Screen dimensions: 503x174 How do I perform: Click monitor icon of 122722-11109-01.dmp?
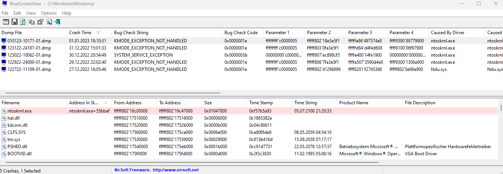(x=4, y=69)
